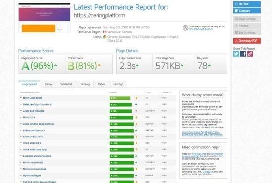Click the Compare button
Image resolution: width=272 pixels, height=183 pixels.
tap(247, 11)
